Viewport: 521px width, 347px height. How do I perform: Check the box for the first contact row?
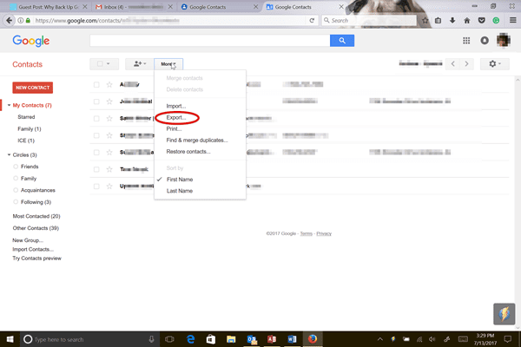coord(96,84)
